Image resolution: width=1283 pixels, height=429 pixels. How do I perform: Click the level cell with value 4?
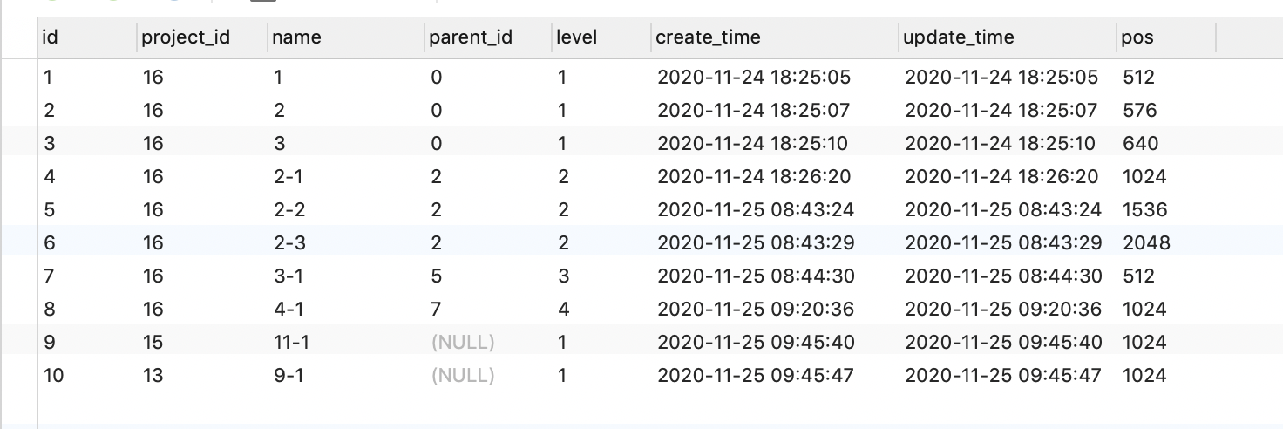[601, 310]
